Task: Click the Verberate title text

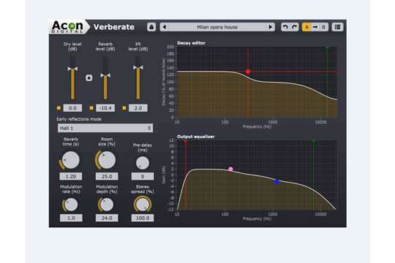Action: point(114,27)
